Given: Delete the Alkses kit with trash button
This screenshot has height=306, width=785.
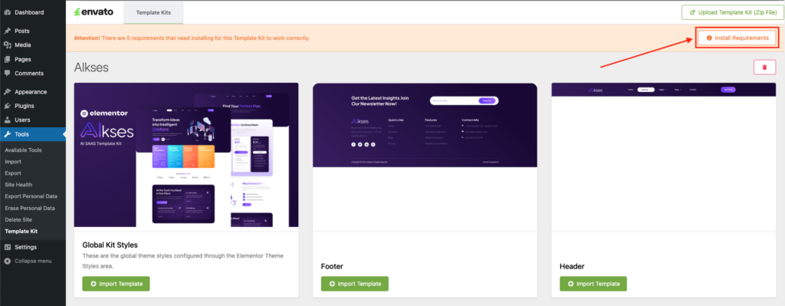Looking at the screenshot, I should tap(764, 67).
